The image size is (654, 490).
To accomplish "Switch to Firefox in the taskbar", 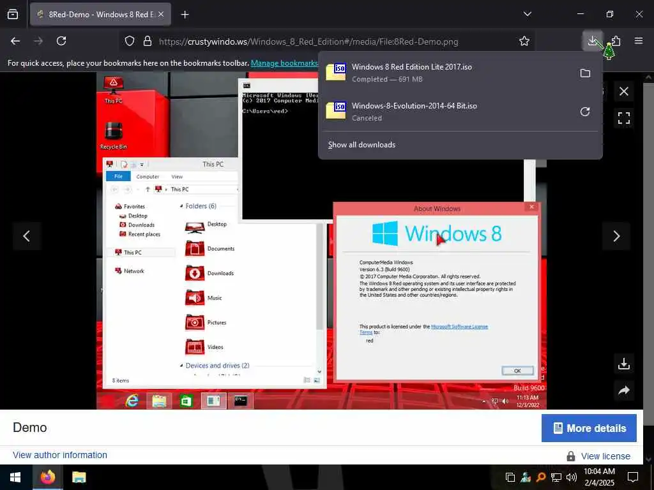I will [x=47, y=477].
